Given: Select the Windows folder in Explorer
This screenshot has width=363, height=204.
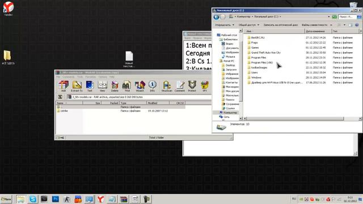Looking at the screenshot, I should tap(254, 78).
